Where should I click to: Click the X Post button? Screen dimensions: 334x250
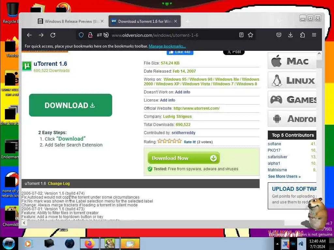(x=234, y=52)
